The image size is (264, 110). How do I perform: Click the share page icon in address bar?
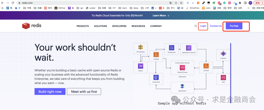pyautogui.click(x=176, y=3)
